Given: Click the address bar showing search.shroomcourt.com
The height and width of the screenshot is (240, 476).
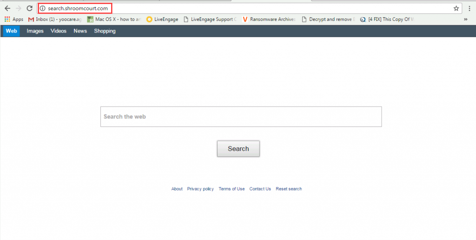Looking at the screenshot, I should click(x=250, y=8).
